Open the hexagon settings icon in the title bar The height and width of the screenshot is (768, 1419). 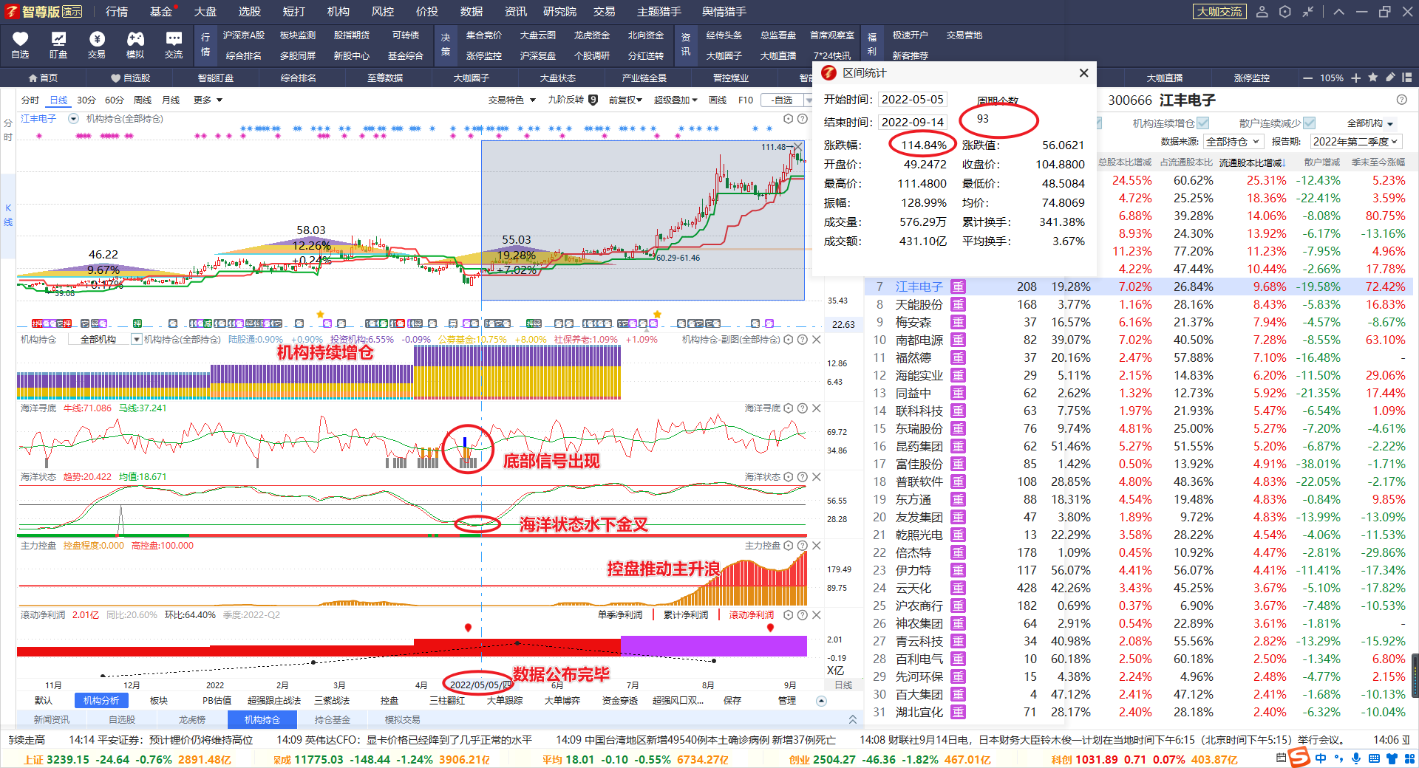click(x=1285, y=12)
